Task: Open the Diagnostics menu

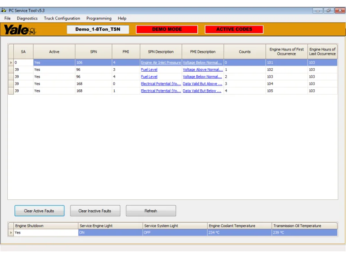Action: coord(27,18)
